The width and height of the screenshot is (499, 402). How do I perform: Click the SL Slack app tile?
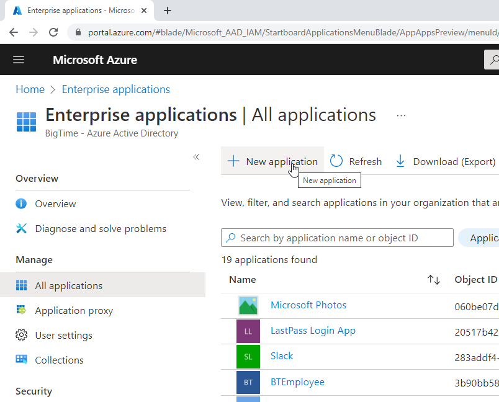pos(248,357)
